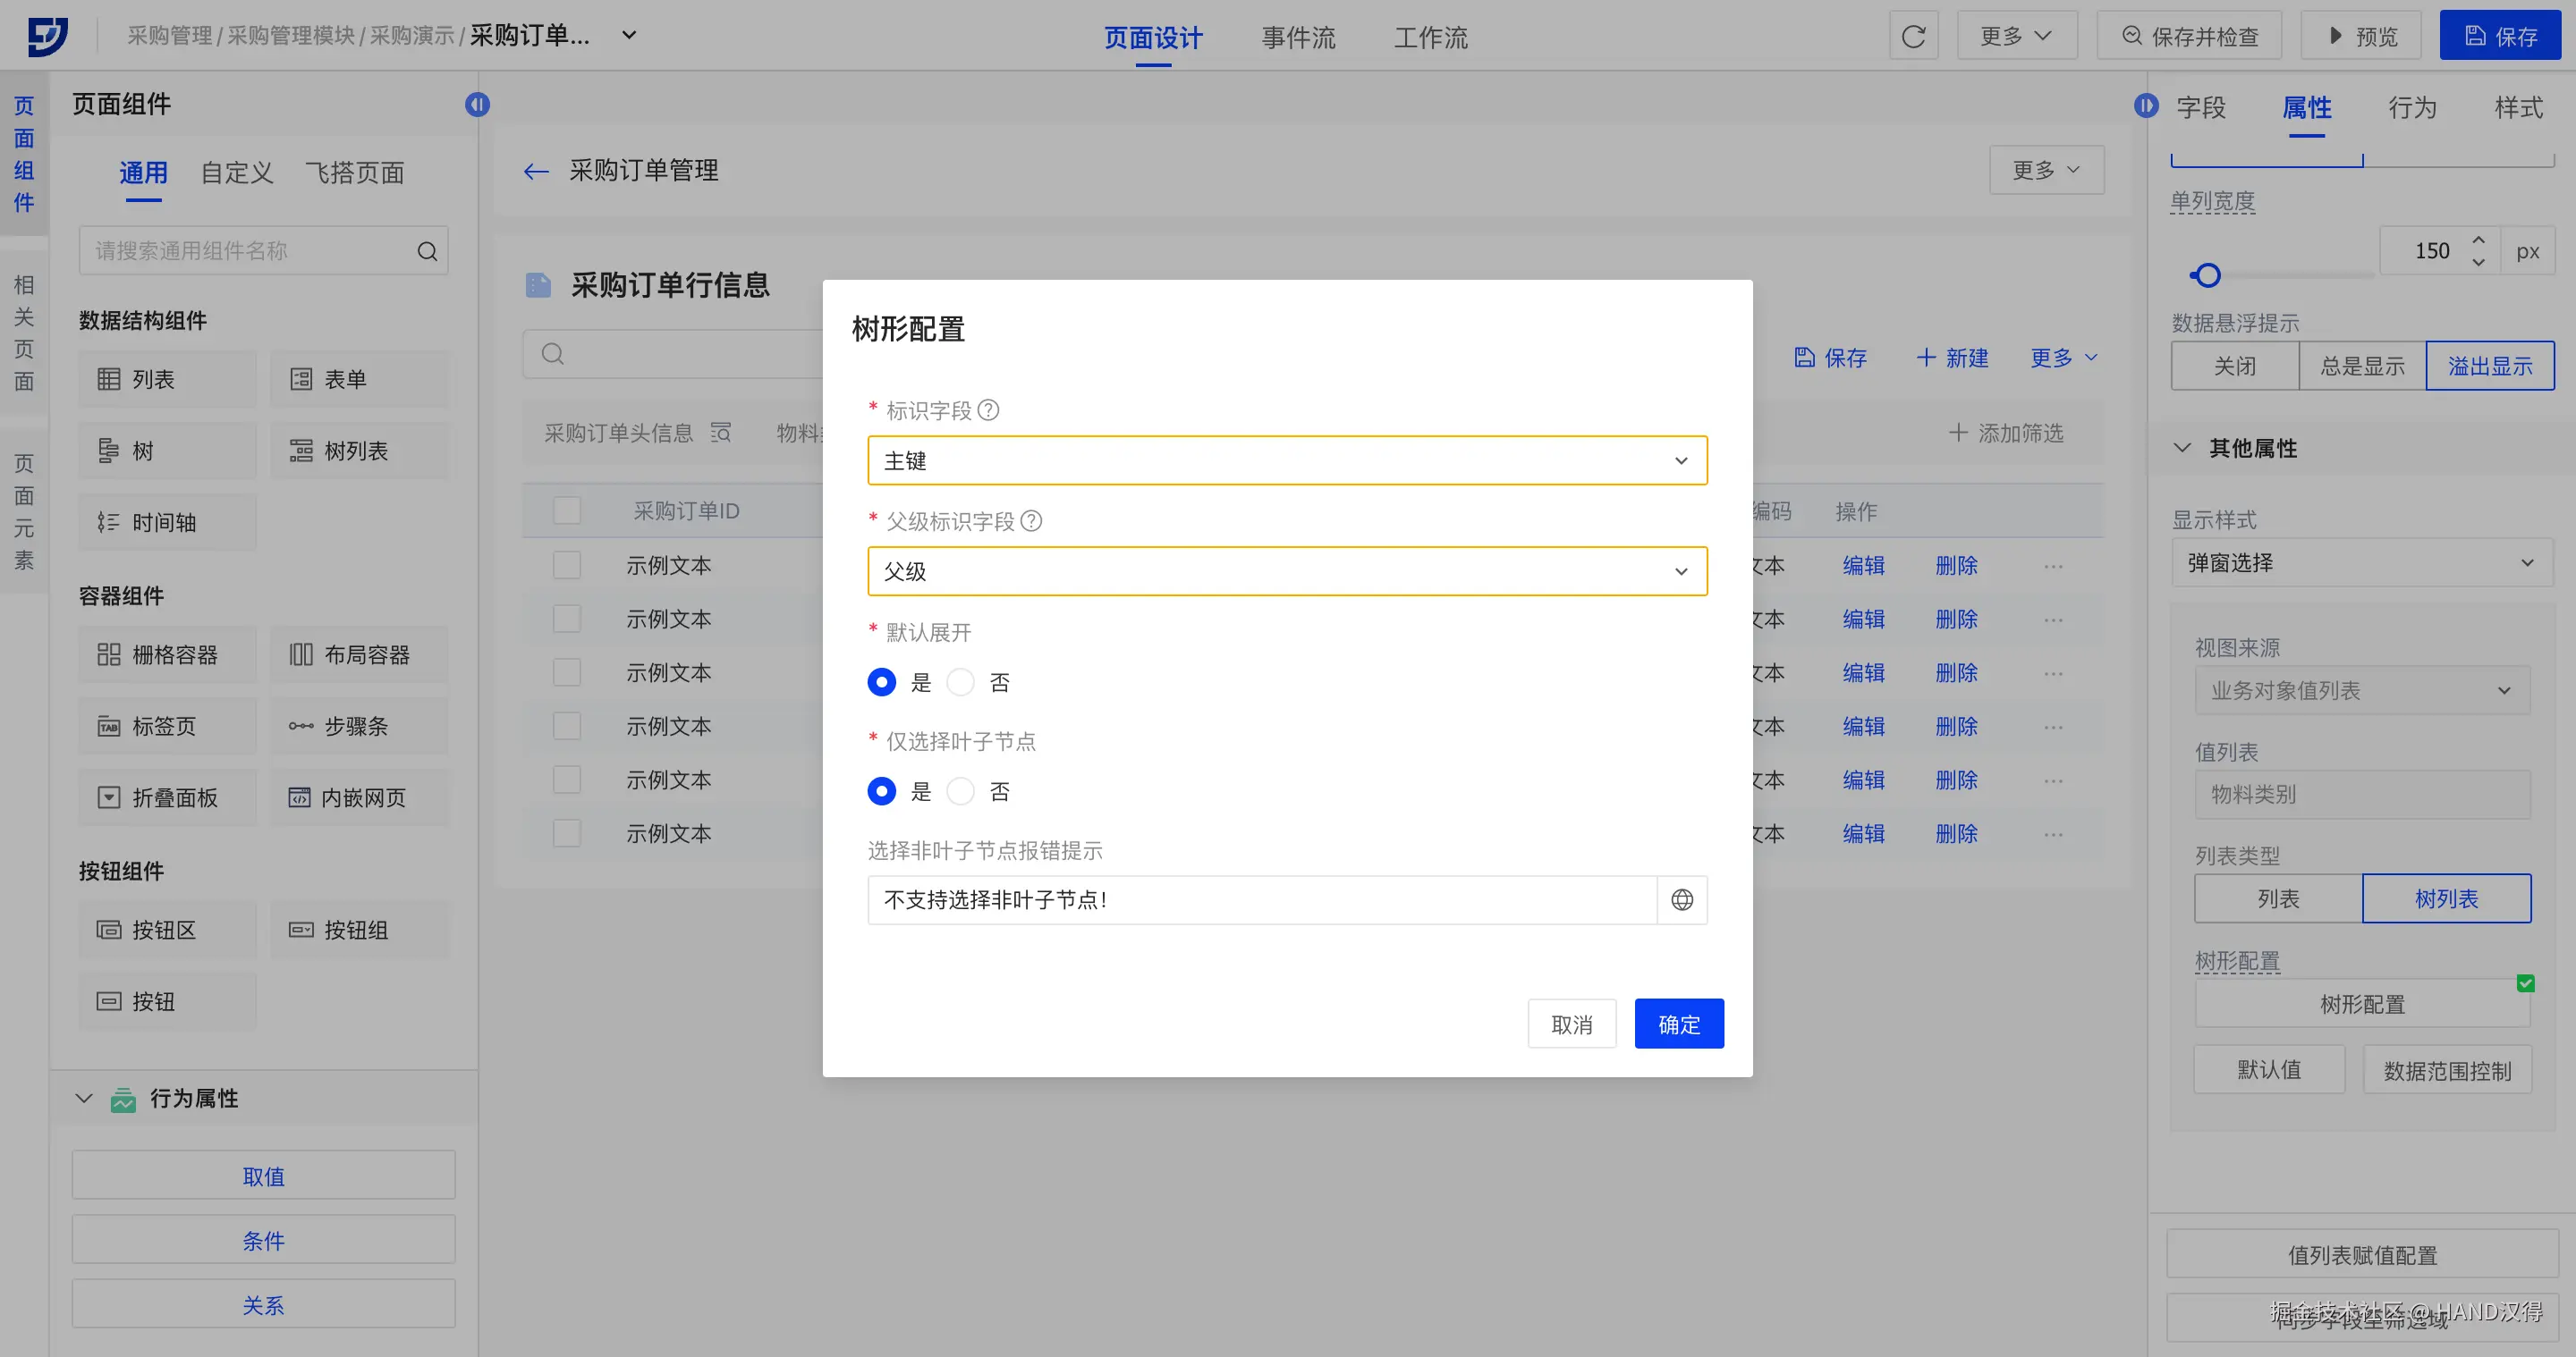This screenshot has height=1357, width=2576.
Task: Click the 确定 button in dialog
Action: tap(1678, 1024)
